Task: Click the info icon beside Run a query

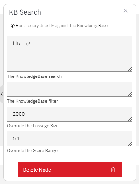Action: pyautogui.click(x=12, y=25)
